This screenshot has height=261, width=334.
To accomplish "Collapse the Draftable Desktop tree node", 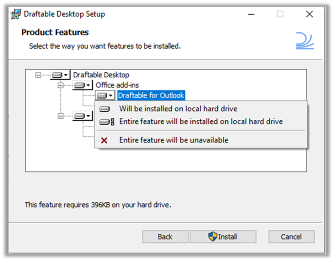I will 38,75.
